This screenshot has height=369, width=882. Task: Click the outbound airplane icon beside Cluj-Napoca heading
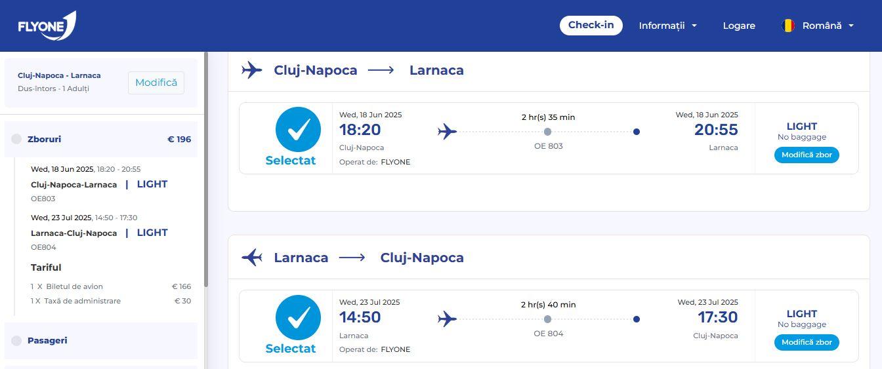251,70
